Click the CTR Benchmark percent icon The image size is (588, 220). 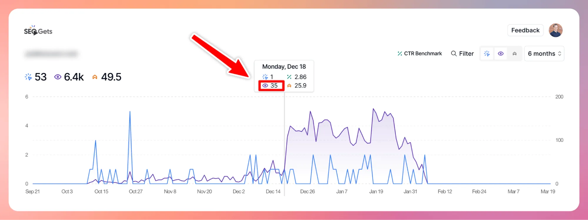tap(400, 53)
